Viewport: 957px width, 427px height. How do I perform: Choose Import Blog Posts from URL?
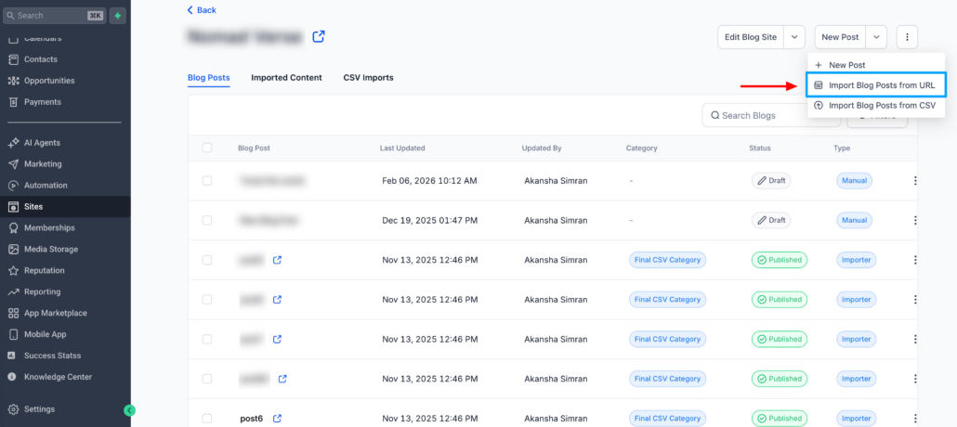click(x=875, y=85)
